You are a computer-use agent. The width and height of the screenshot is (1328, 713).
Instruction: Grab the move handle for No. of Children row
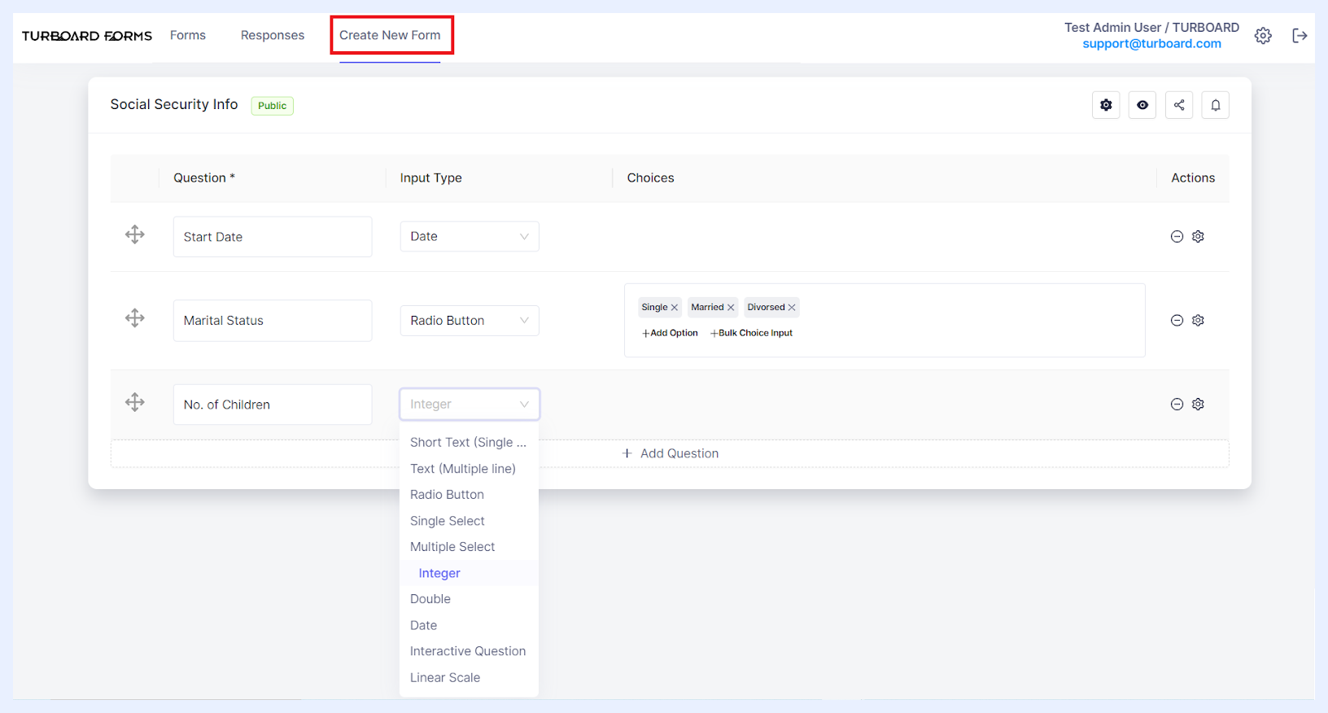point(135,402)
